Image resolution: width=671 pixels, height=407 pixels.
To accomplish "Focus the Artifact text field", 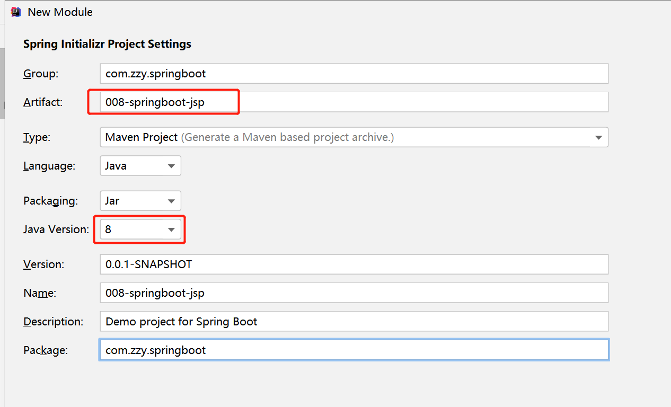I will pyautogui.click(x=354, y=102).
